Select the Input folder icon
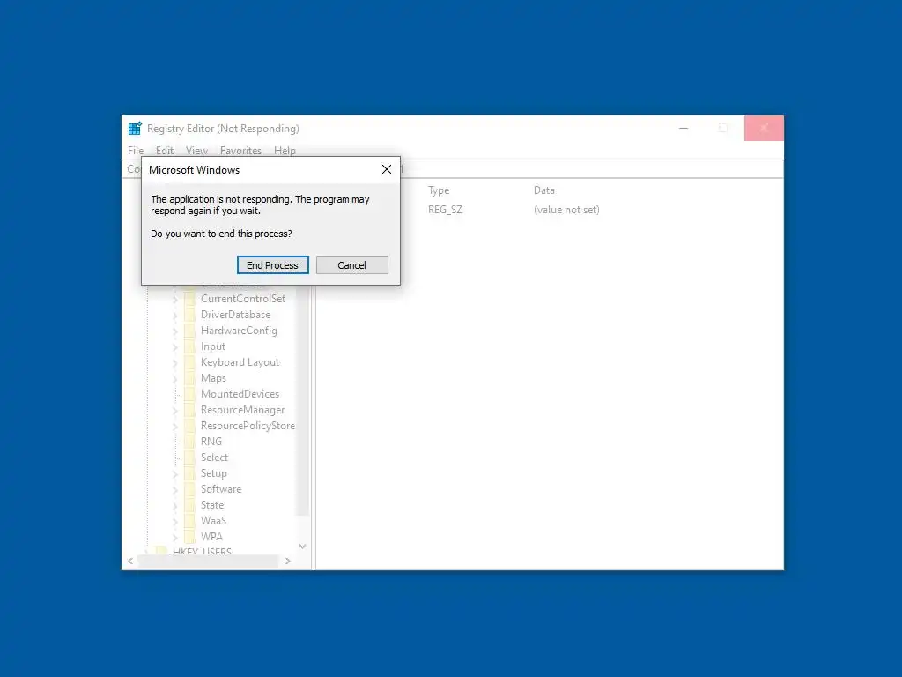This screenshot has width=902, height=677. point(189,346)
